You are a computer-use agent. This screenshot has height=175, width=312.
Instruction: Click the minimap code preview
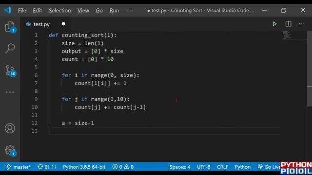point(287,35)
